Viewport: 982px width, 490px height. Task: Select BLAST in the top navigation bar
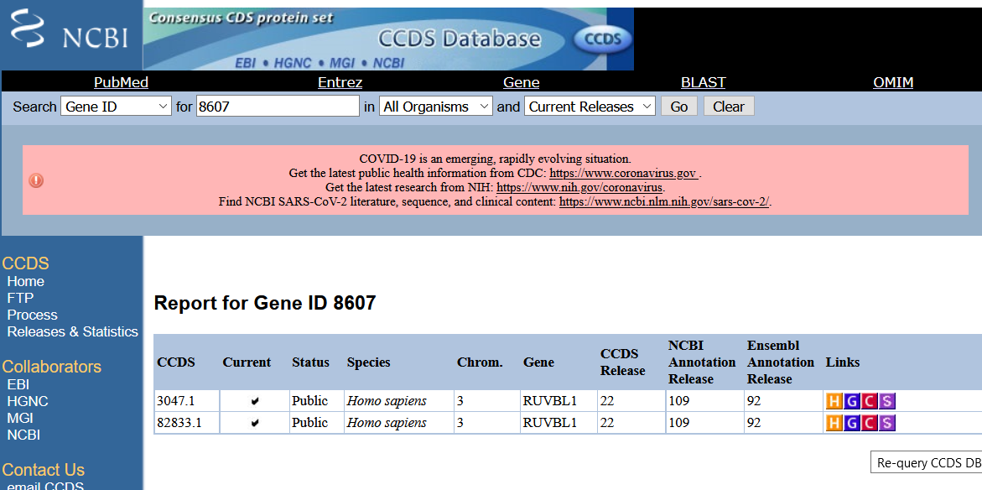pos(703,82)
